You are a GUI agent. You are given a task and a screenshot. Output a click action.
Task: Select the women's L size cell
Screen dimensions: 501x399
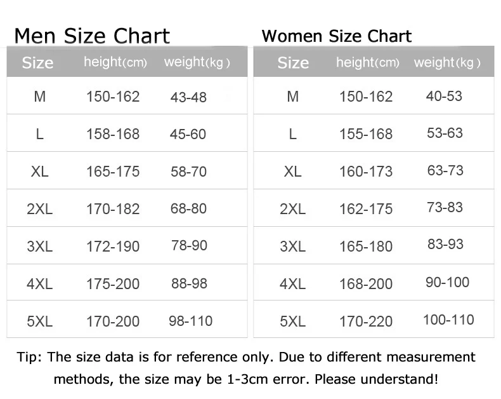pos(292,134)
